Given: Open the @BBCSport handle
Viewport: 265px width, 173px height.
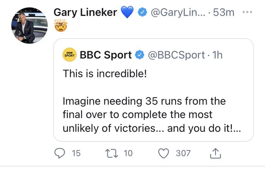Looking at the screenshot, I should 177,55.
